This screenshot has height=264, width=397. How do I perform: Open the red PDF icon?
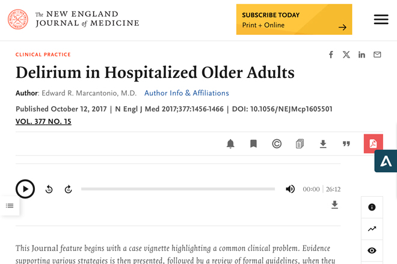[x=373, y=144]
